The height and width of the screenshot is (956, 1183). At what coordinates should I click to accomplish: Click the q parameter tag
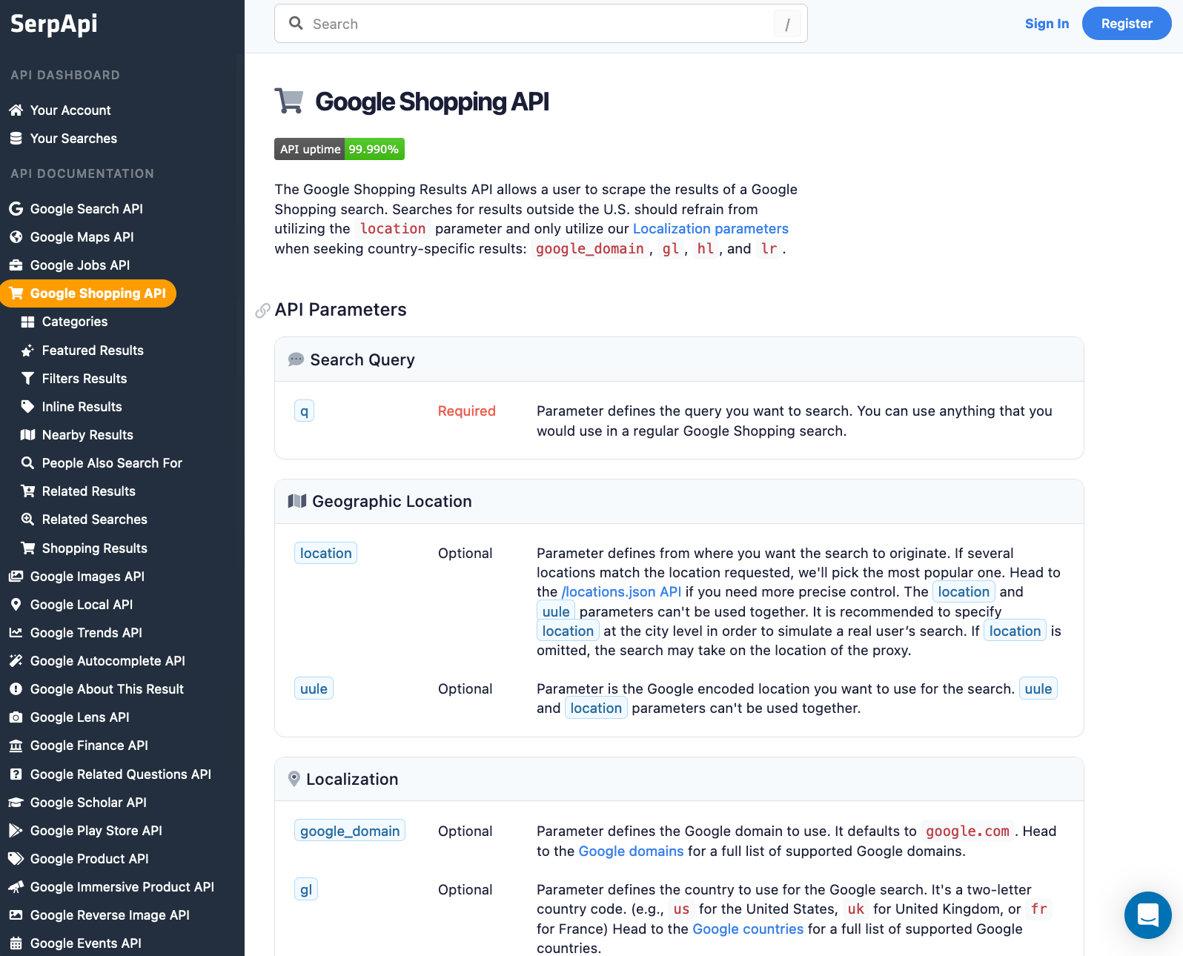point(304,411)
